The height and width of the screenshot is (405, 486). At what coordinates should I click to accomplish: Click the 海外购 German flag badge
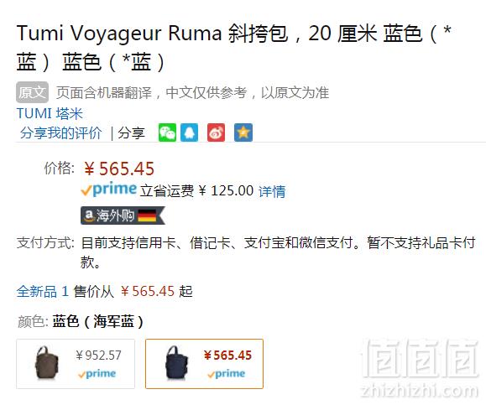123,215
